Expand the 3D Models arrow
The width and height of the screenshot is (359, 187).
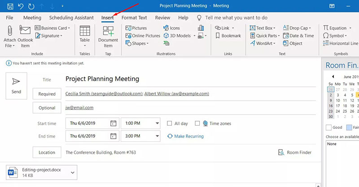194,36
